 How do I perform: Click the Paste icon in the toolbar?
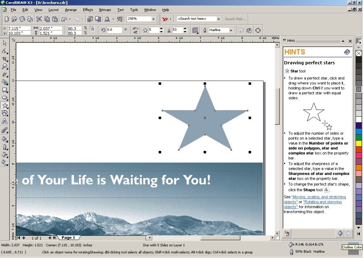click(x=55, y=19)
